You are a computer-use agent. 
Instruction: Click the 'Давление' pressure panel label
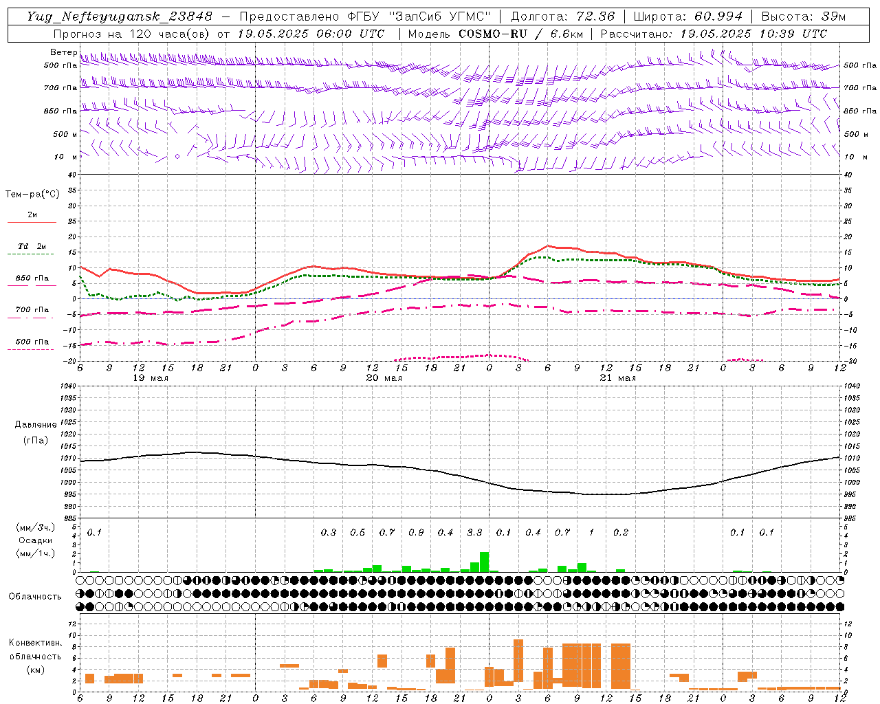click(35, 425)
